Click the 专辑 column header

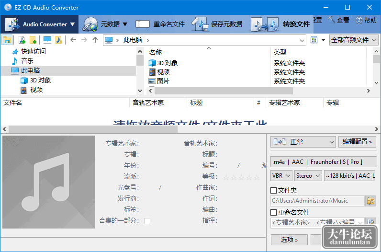tap(352, 103)
